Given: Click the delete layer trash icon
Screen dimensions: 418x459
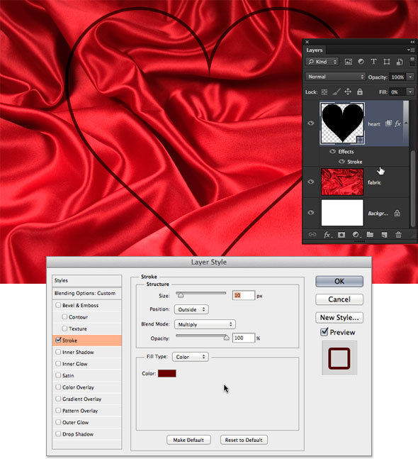Looking at the screenshot, I should [x=398, y=235].
